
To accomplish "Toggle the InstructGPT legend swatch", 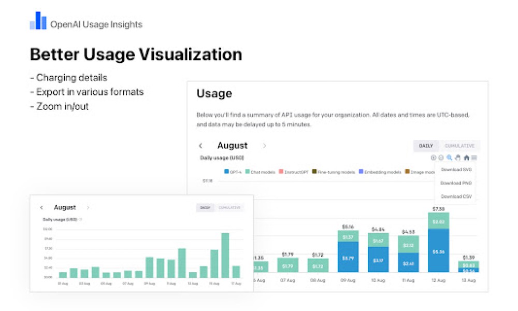I will pos(281,172).
